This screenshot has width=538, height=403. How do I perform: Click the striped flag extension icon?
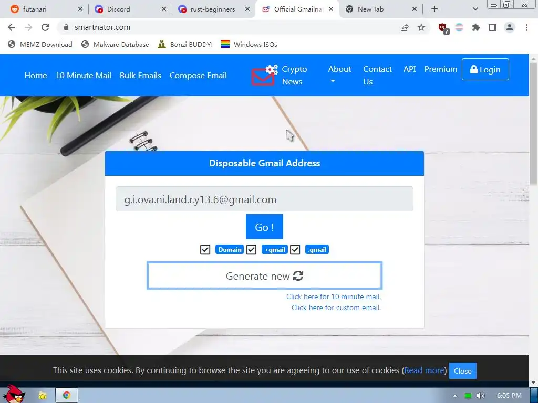point(459,27)
